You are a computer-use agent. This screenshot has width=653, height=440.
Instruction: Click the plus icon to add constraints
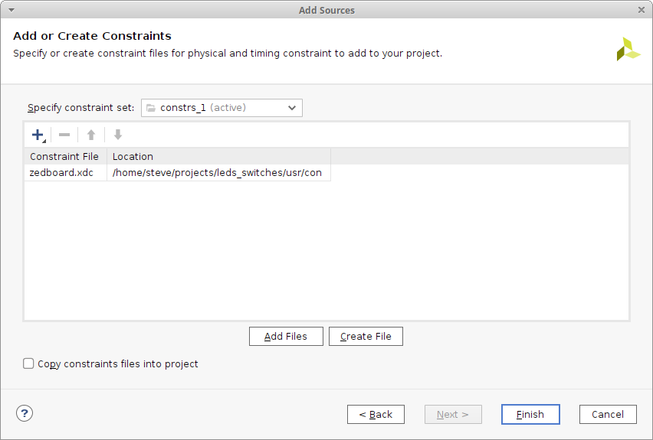point(38,135)
